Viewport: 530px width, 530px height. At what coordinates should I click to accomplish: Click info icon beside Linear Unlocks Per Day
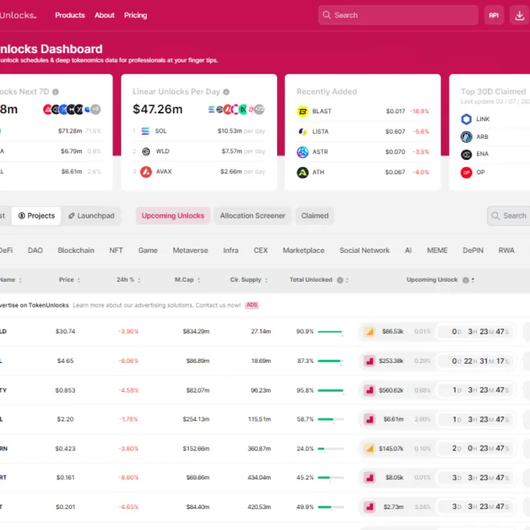click(226, 92)
